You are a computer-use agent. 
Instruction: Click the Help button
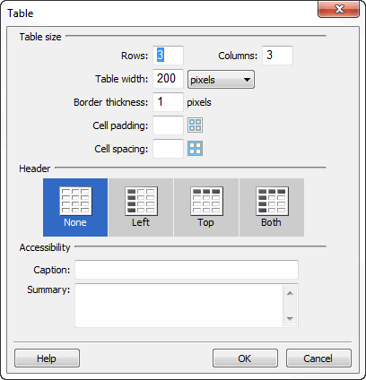[x=47, y=358]
